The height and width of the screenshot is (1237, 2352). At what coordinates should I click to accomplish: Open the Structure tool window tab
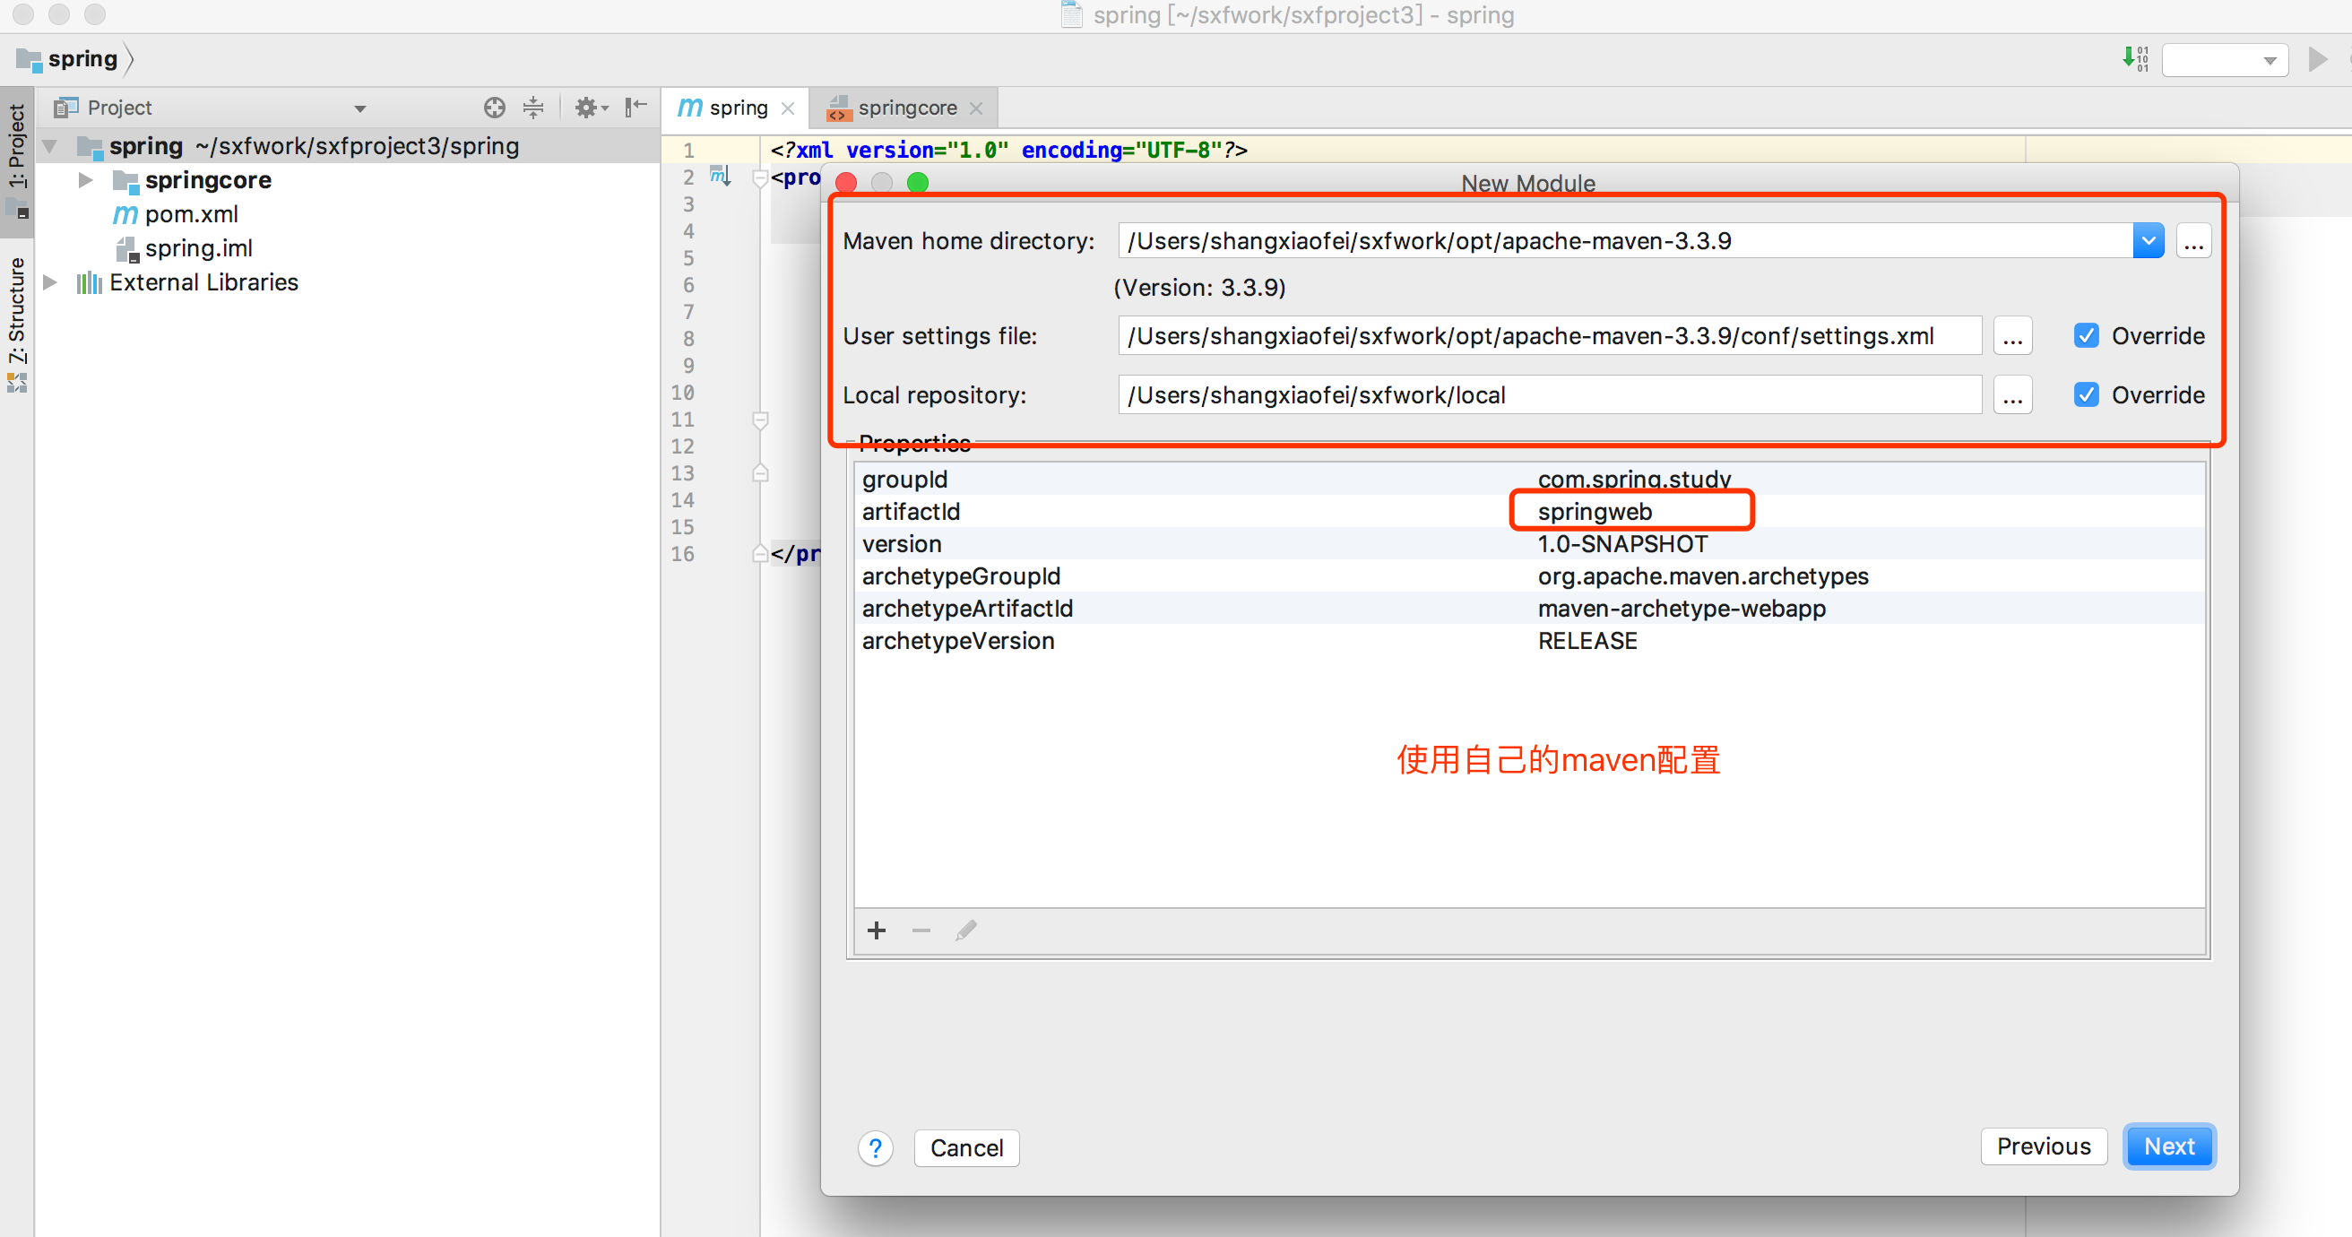coord(16,310)
